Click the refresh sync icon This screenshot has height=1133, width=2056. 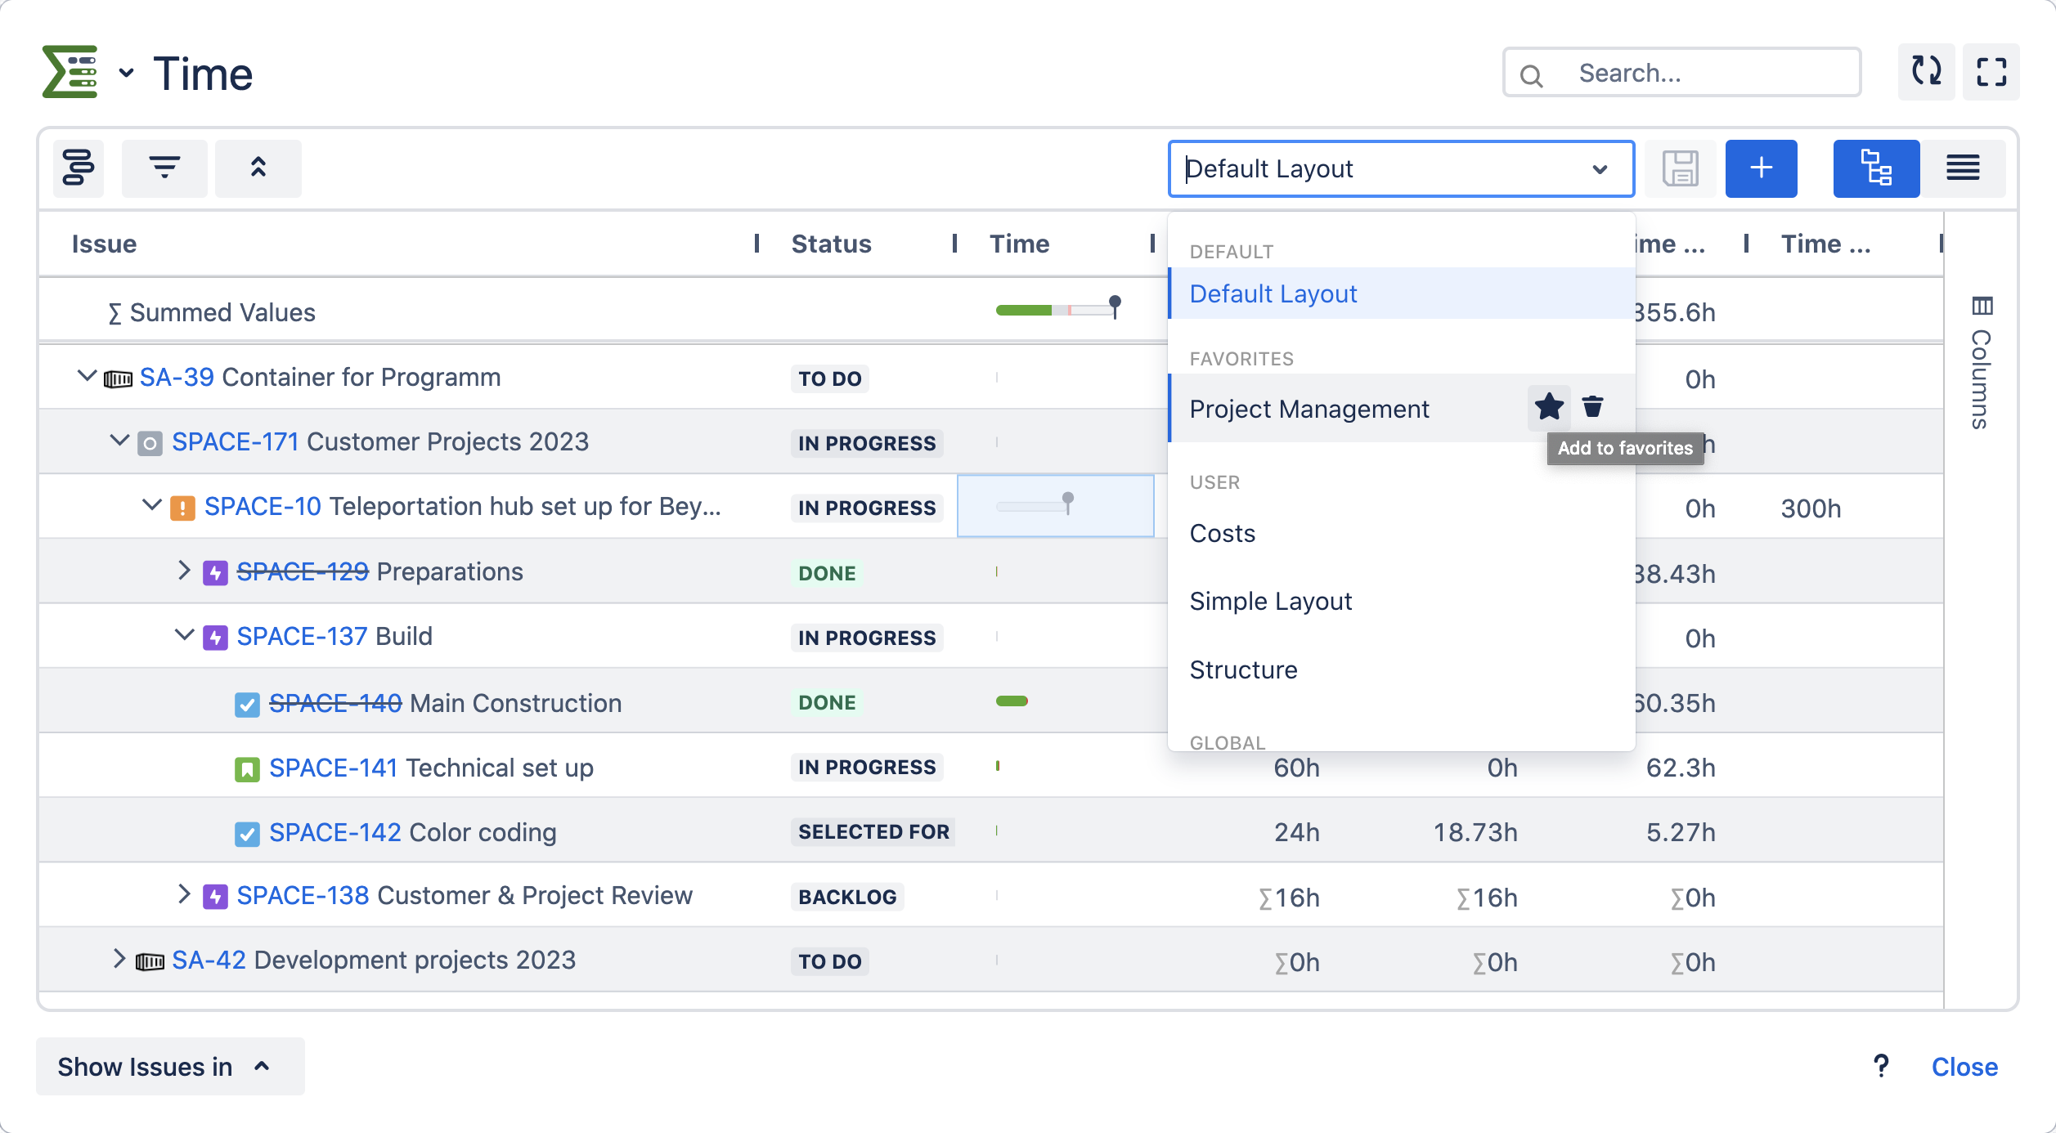(1926, 72)
